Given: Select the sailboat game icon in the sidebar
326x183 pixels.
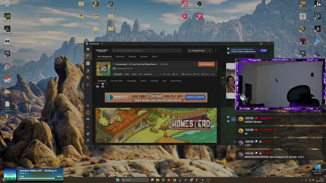Looking at the screenshot, I should pyautogui.click(x=88, y=70).
